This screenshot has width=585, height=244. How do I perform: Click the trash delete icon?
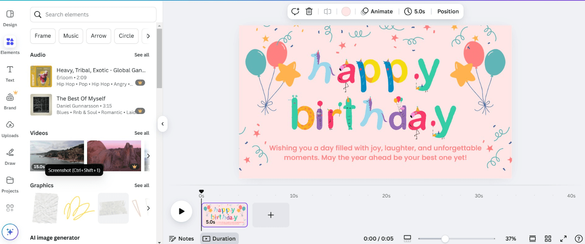click(x=309, y=12)
